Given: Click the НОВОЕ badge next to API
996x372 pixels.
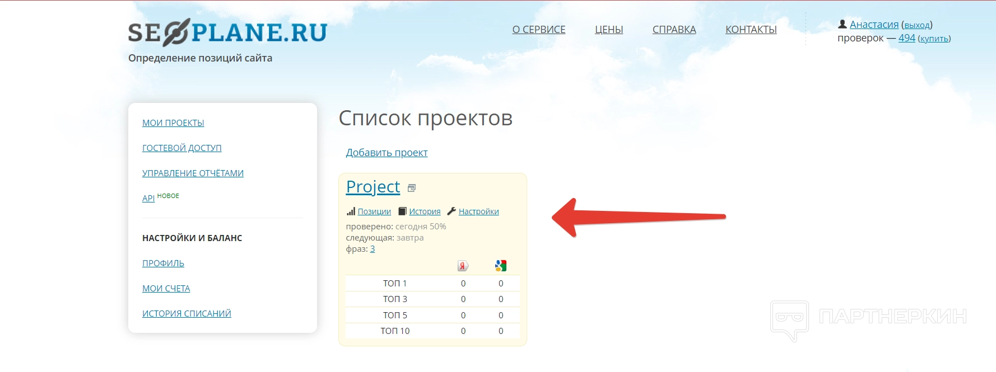Looking at the screenshot, I should point(168,196).
